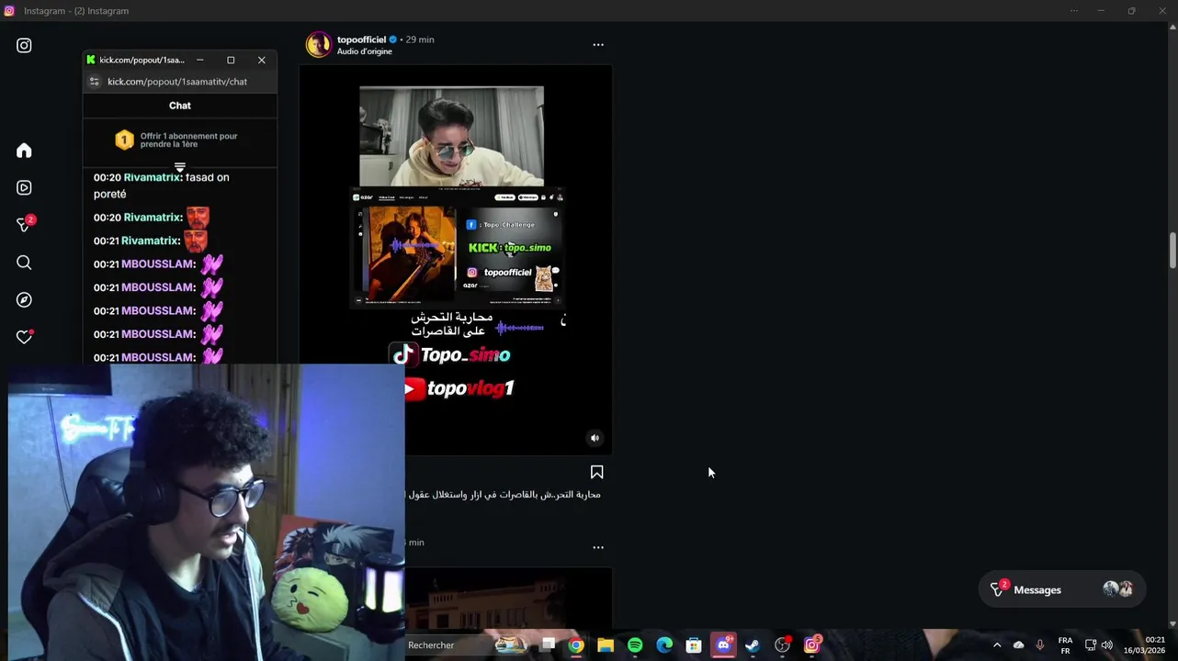Viewport: 1178px width, 661px height.
Task: Open clock and date 00:21 16/03/2026
Action: [1144, 645]
